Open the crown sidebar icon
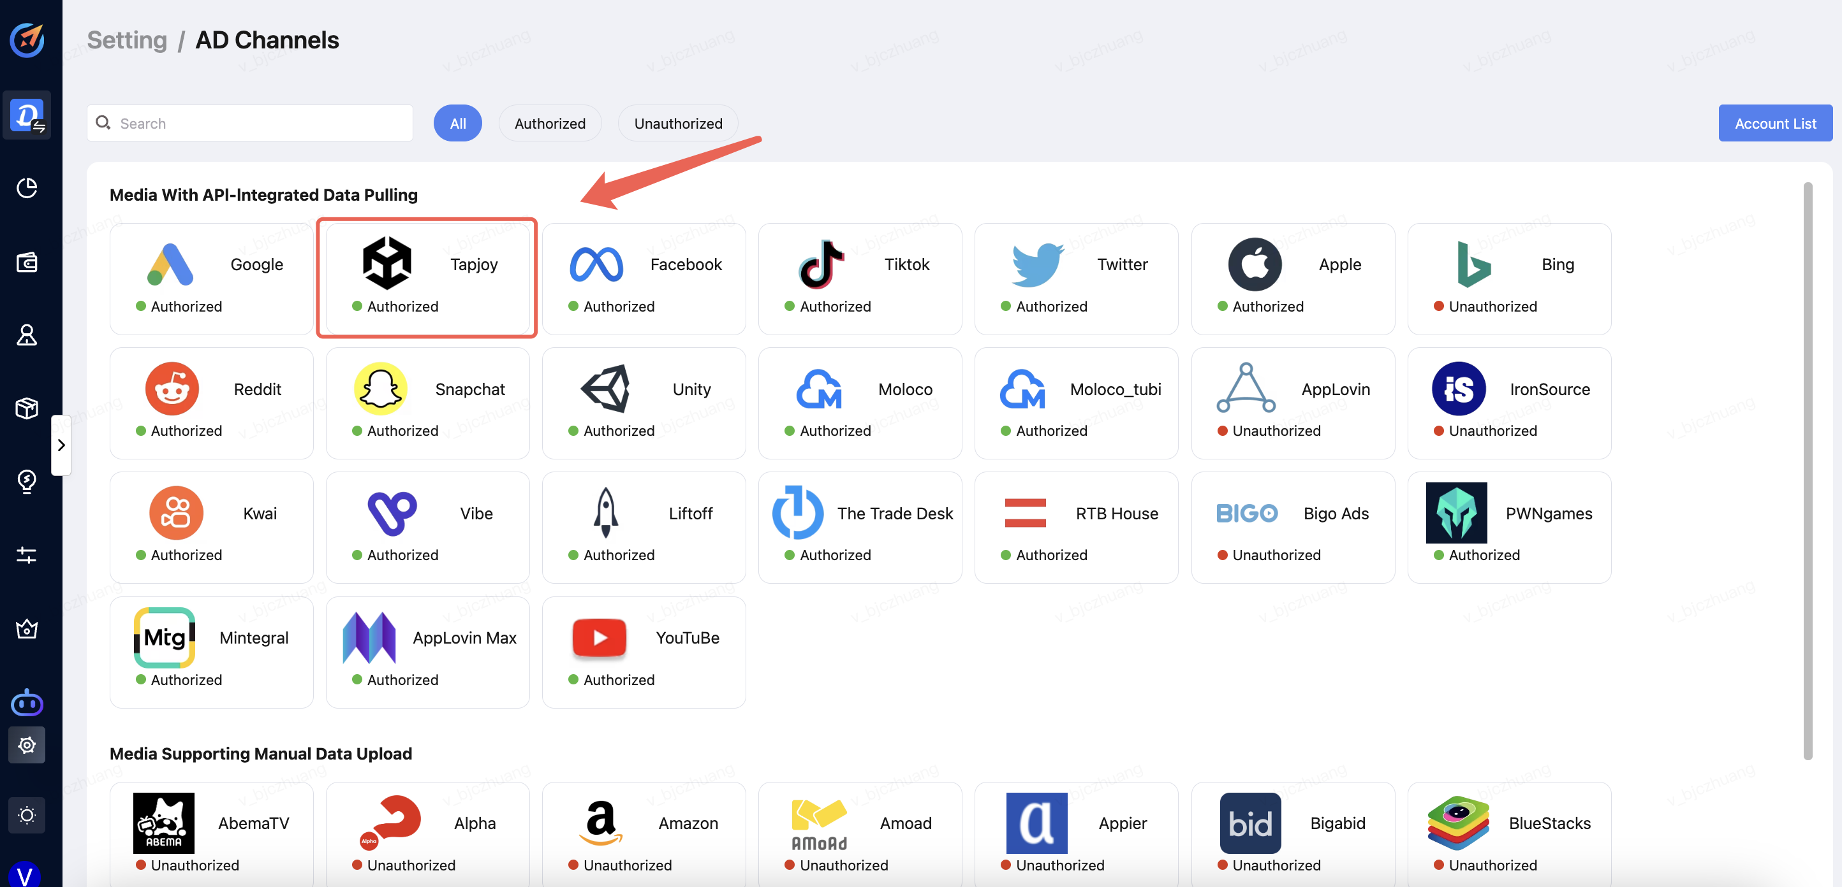 26,628
